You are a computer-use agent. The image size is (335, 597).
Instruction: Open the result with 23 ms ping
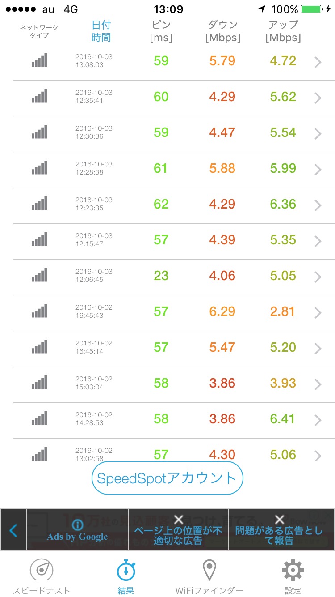click(x=161, y=276)
